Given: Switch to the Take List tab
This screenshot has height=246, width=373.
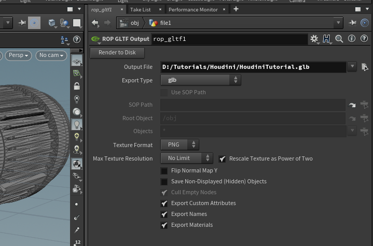Looking at the screenshot, I should click(140, 9).
